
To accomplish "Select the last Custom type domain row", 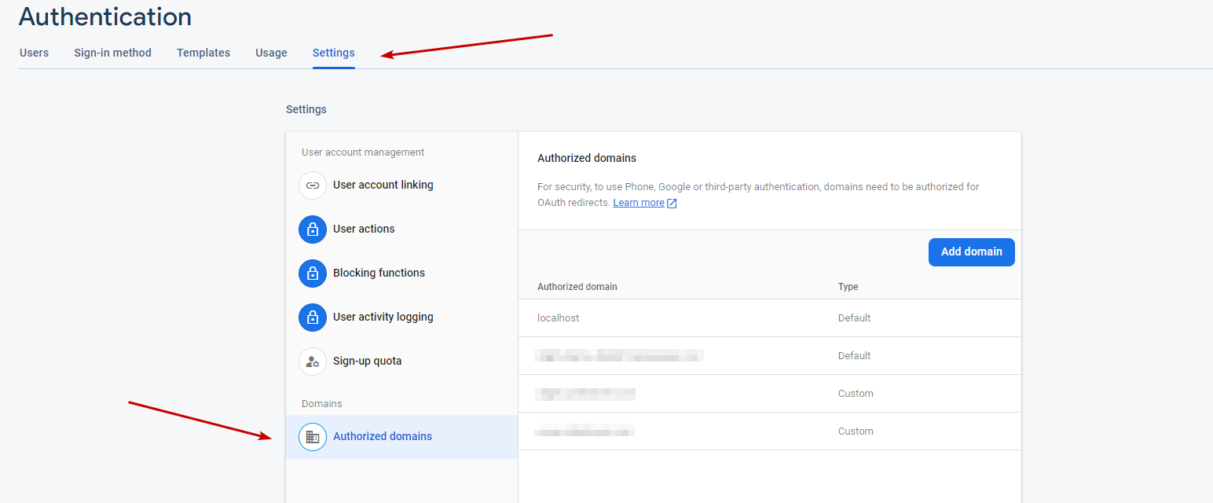I will [585, 431].
